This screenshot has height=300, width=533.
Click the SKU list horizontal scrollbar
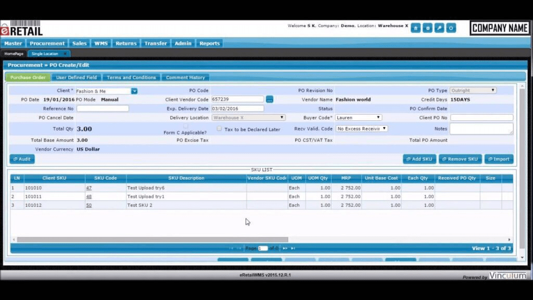point(153,240)
